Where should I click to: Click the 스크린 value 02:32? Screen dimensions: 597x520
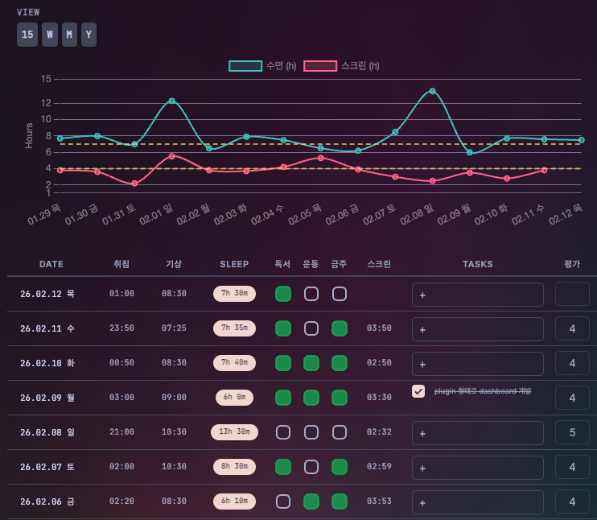(x=379, y=432)
